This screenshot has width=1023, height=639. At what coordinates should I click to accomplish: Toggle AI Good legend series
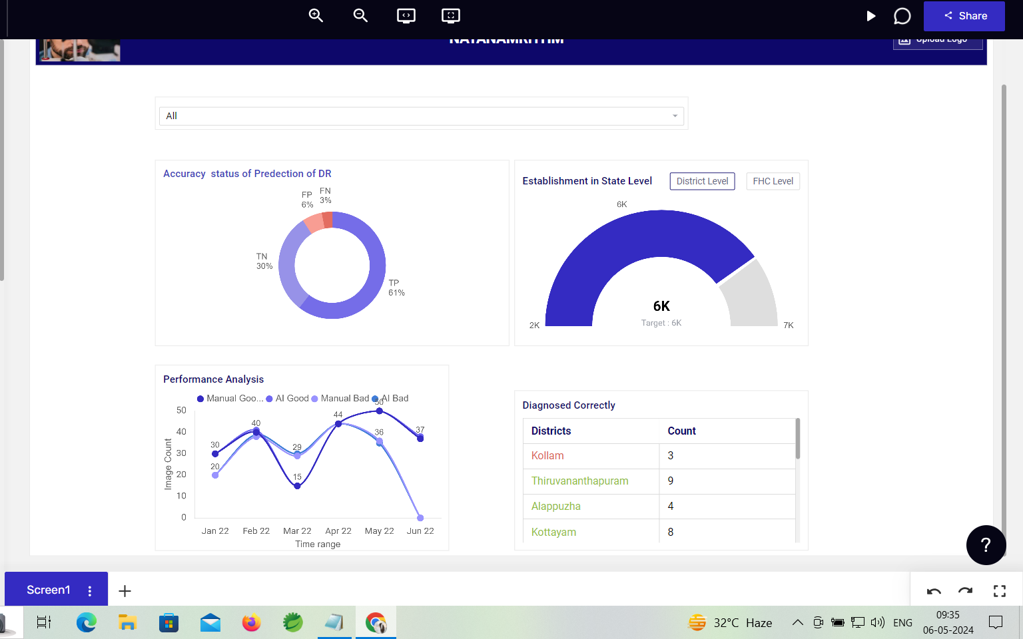click(288, 398)
